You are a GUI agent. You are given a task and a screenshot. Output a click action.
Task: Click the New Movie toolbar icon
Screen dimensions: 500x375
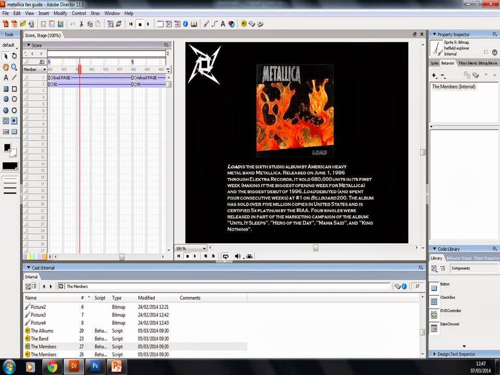[6, 24]
